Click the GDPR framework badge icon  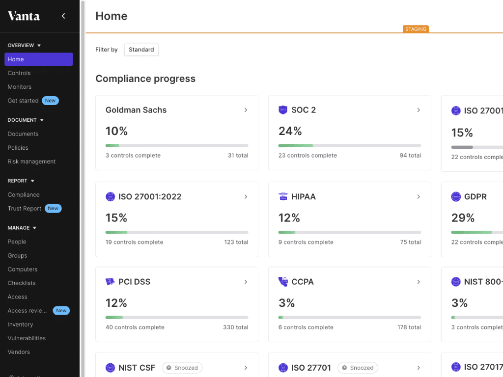click(455, 196)
